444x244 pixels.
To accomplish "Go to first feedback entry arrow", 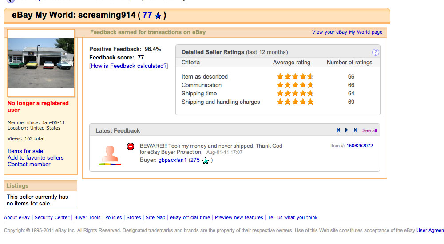I will click(x=338, y=130).
